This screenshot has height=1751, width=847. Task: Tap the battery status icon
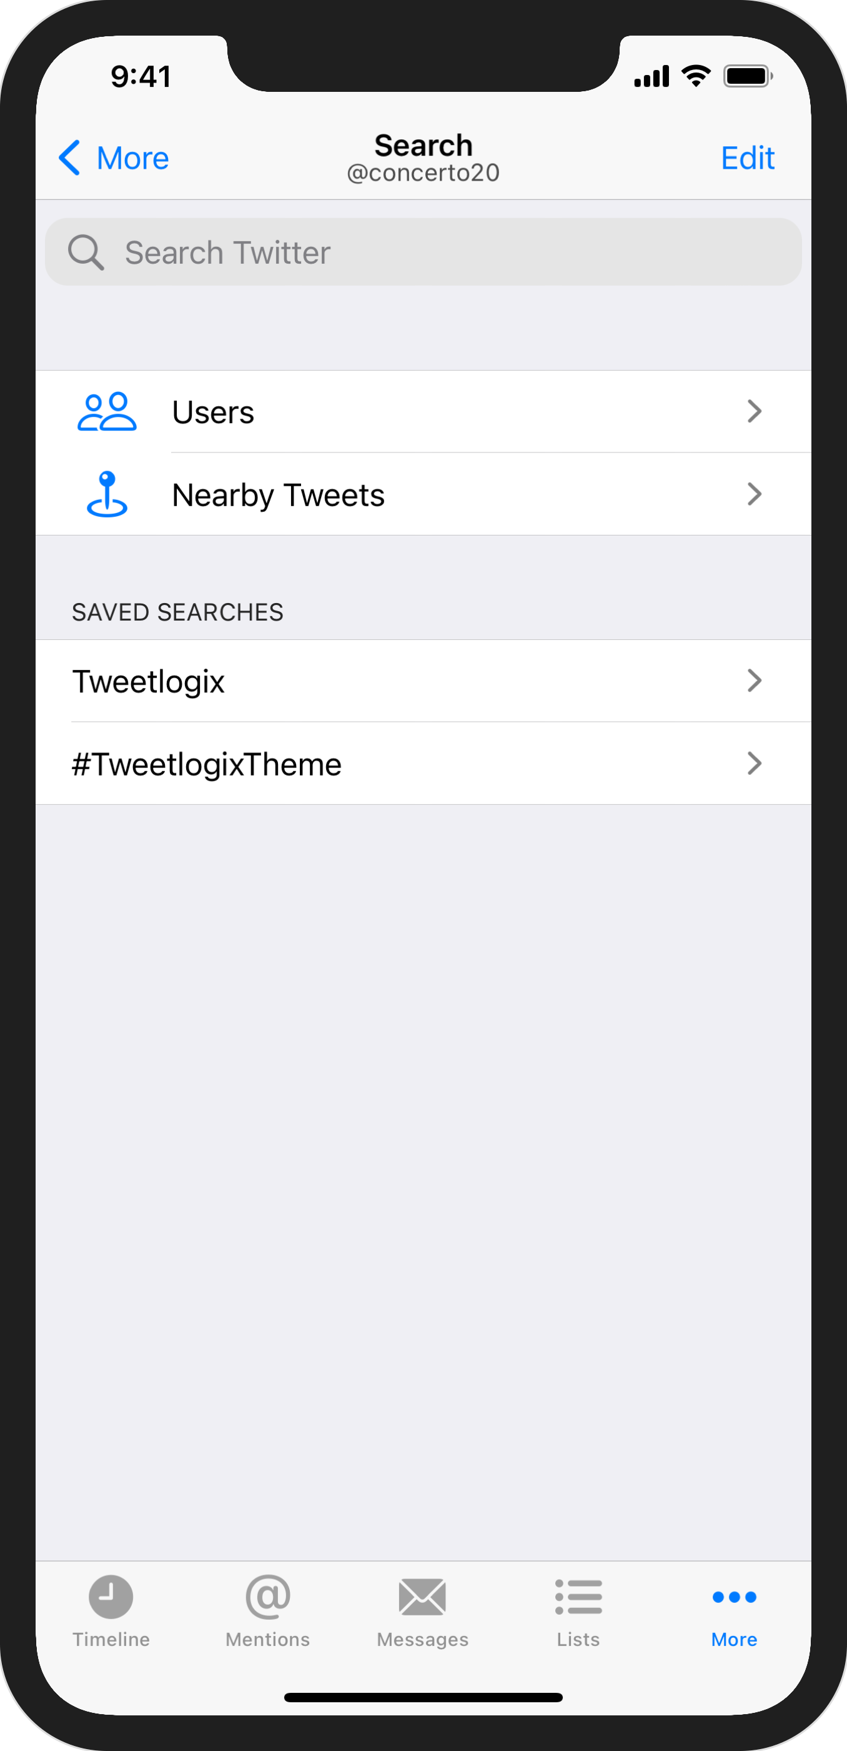pyautogui.click(x=747, y=76)
